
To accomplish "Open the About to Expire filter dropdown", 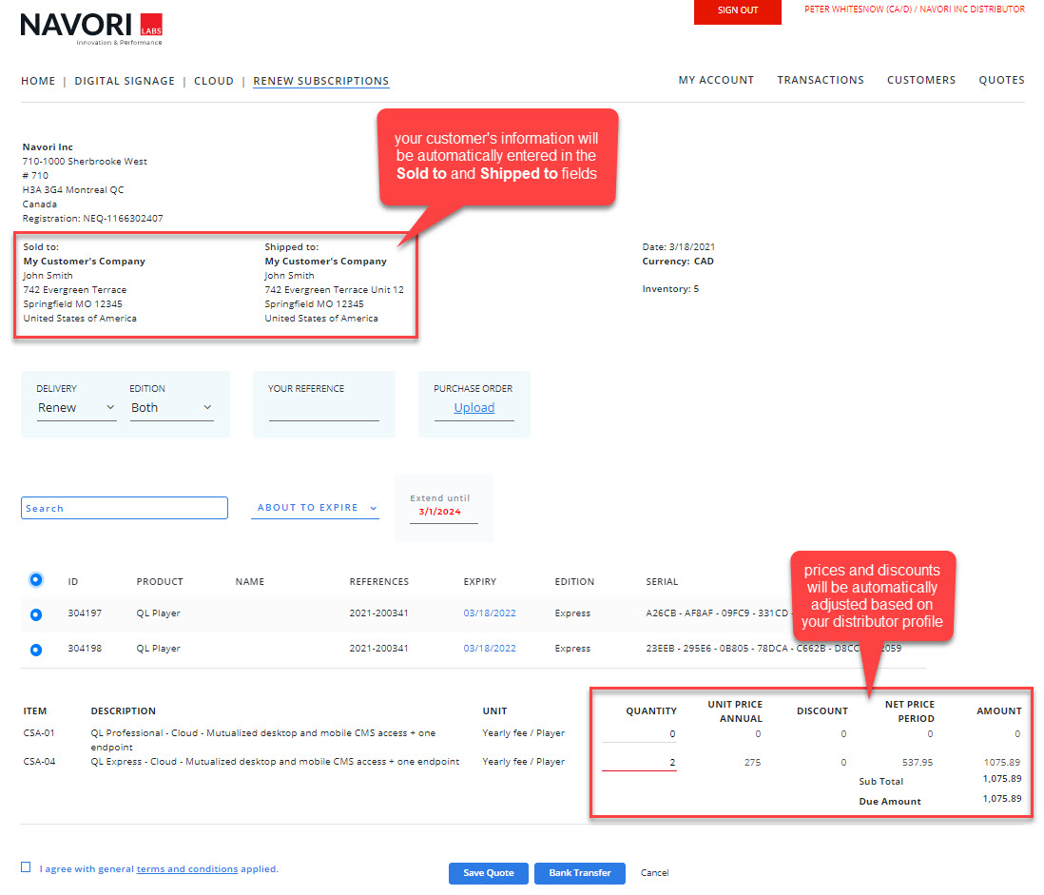I will (315, 508).
